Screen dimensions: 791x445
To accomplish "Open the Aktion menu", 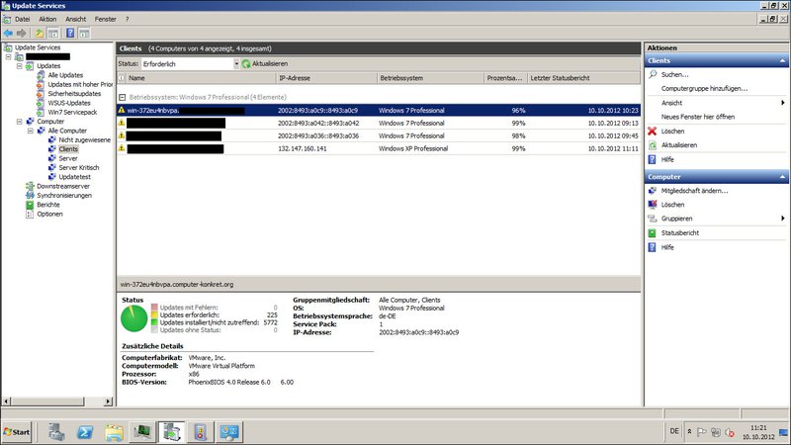I will tap(47, 19).
